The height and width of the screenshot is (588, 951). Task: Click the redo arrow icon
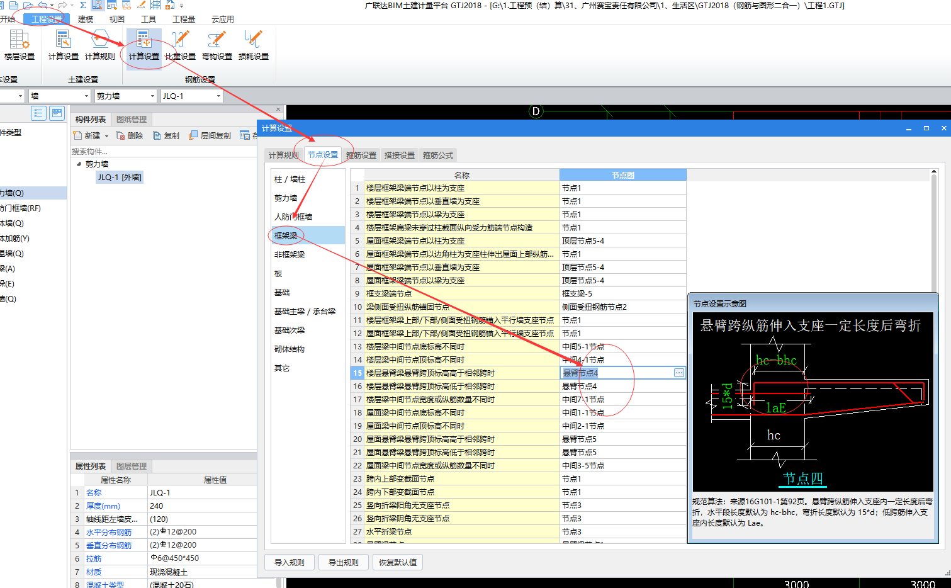coord(62,5)
